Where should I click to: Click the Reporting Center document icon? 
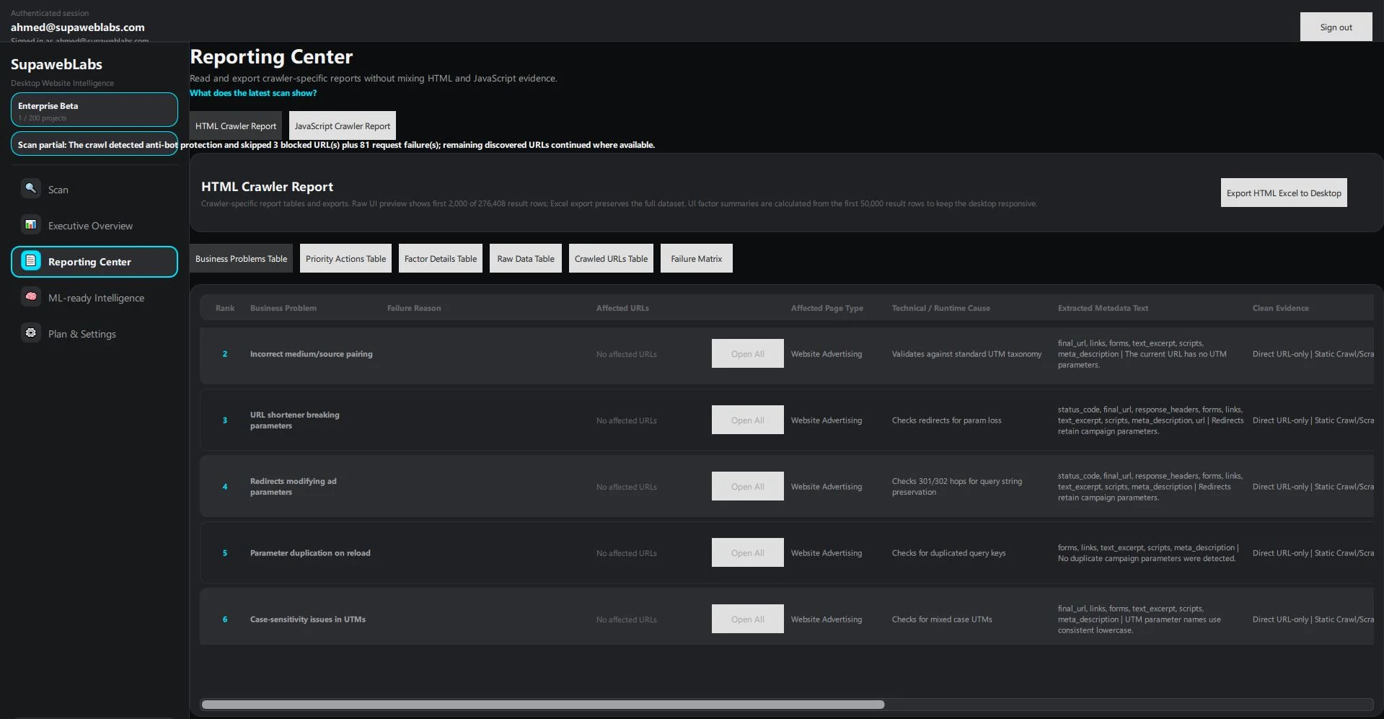(x=30, y=260)
